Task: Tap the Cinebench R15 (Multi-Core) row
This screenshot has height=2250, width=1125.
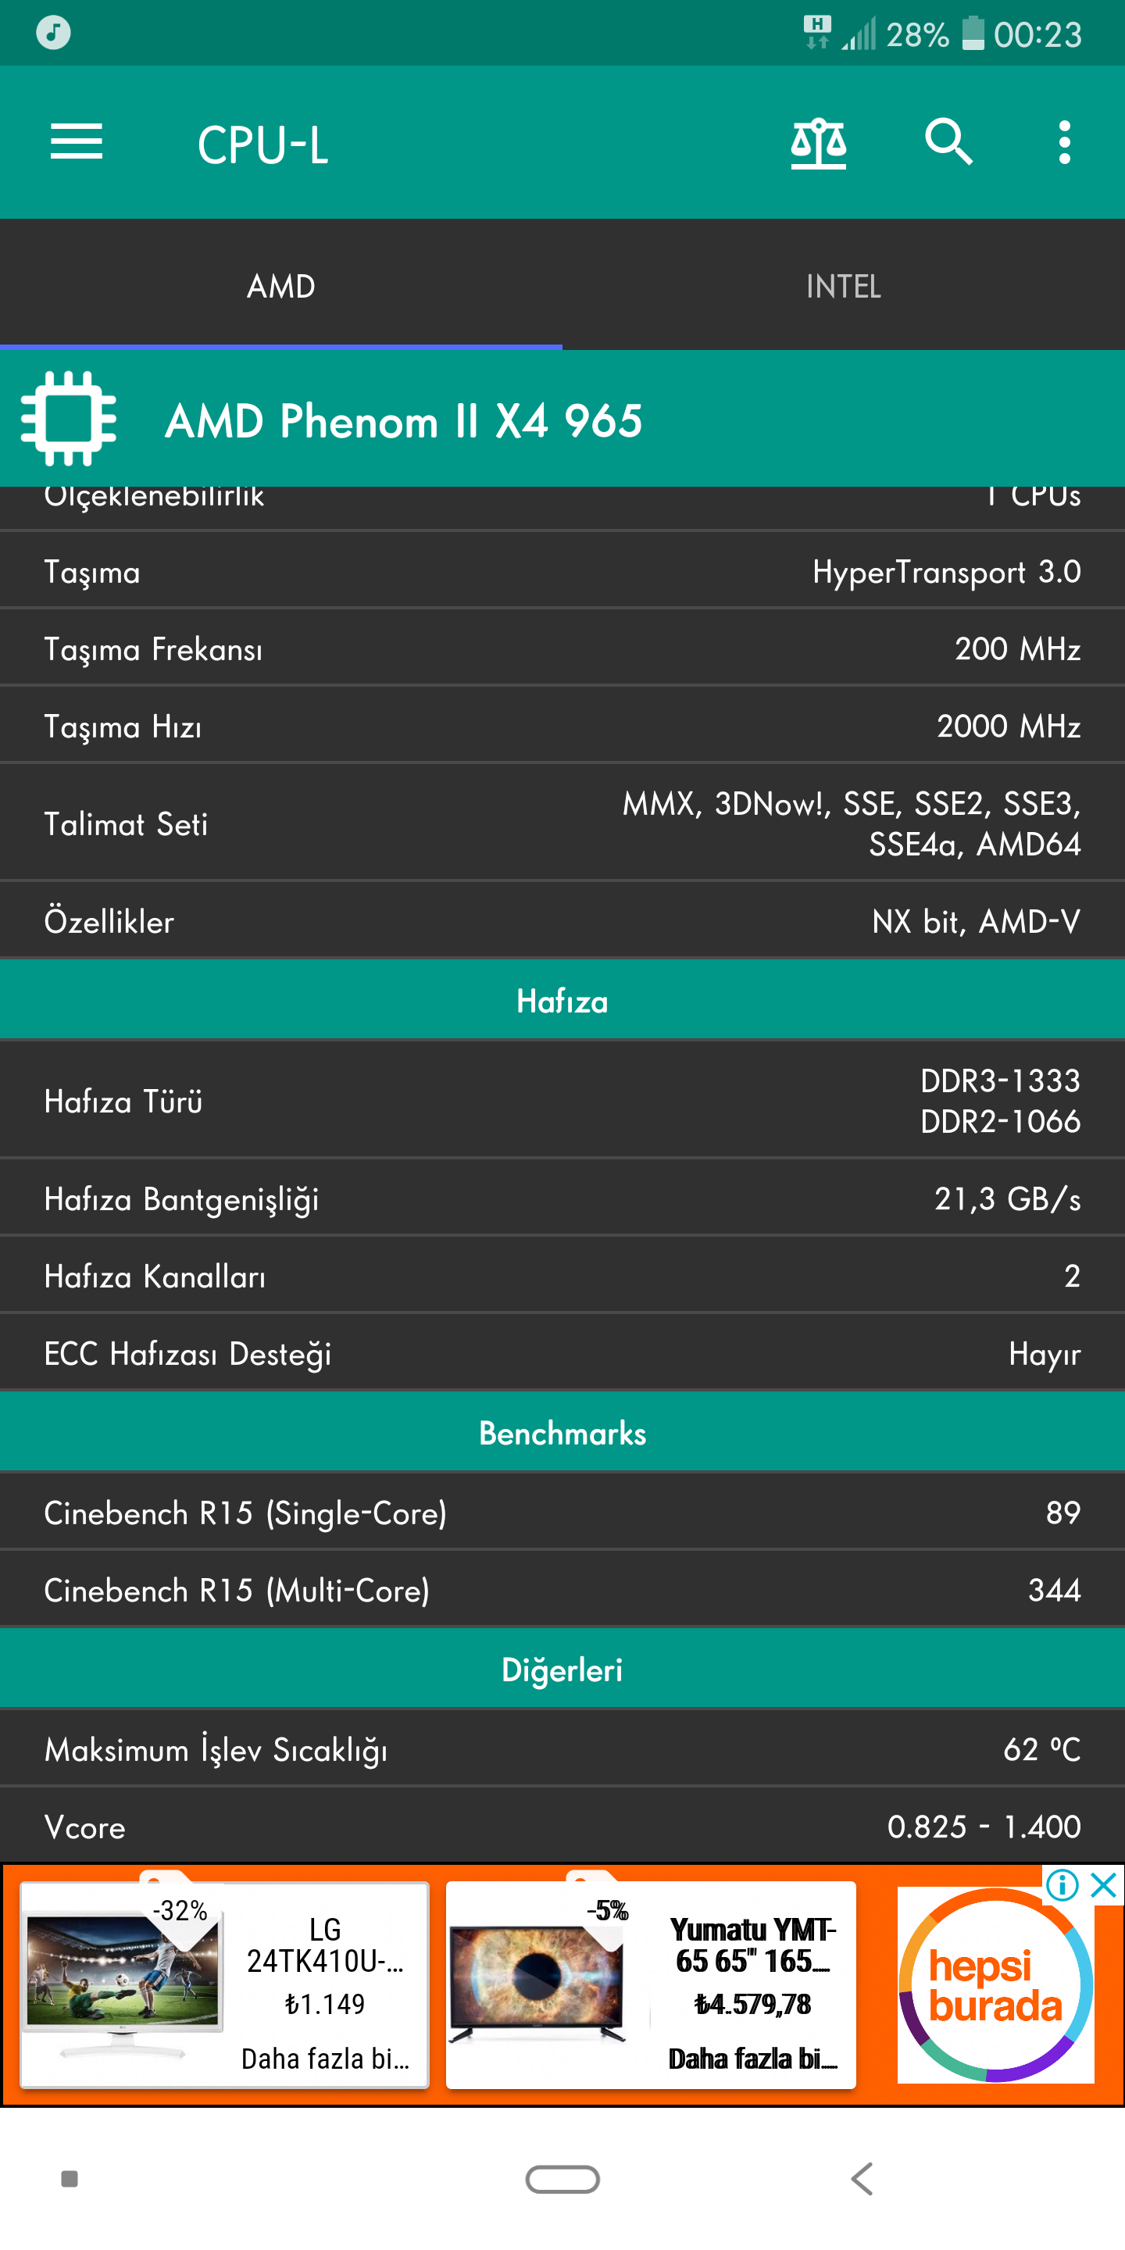Action: (562, 1589)
